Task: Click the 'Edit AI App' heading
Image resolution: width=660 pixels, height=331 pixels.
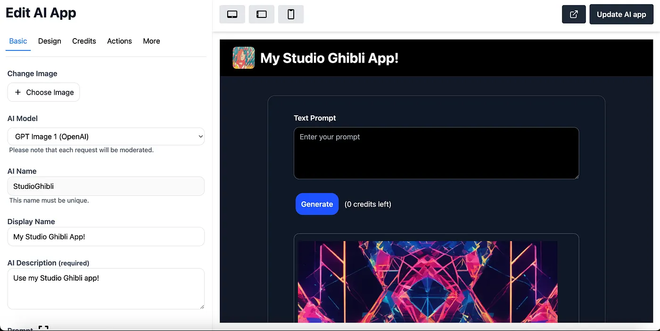Action: click(41, 13)
